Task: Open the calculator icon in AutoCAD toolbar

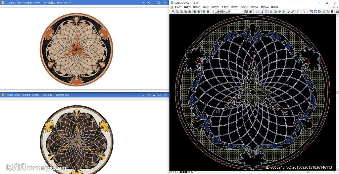Action: [x=332, y=12]
